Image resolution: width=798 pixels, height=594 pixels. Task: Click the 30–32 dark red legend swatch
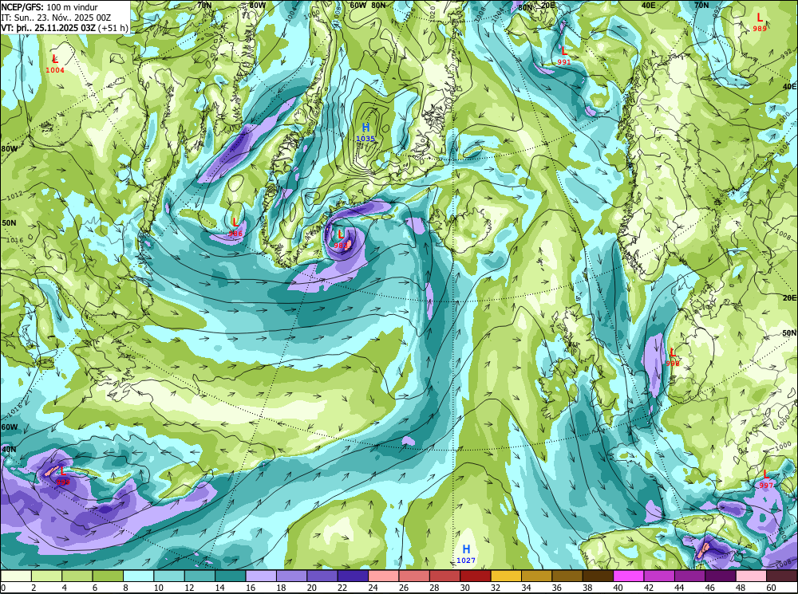(x=476, y=576)
